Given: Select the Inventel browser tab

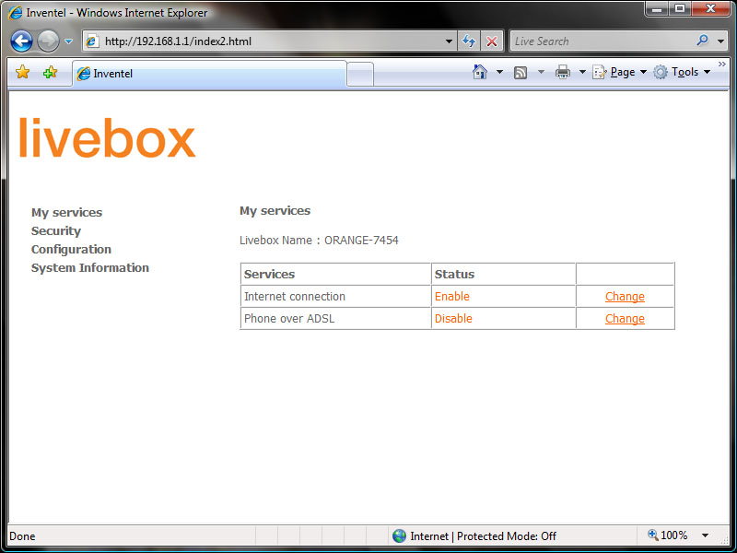Looking at the screenshot, I should (210, 74).
